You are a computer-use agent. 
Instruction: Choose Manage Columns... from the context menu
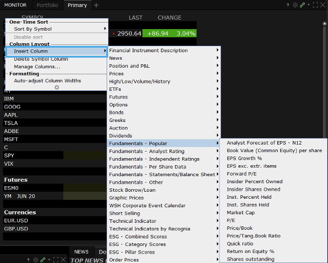[x=37, y=67]
